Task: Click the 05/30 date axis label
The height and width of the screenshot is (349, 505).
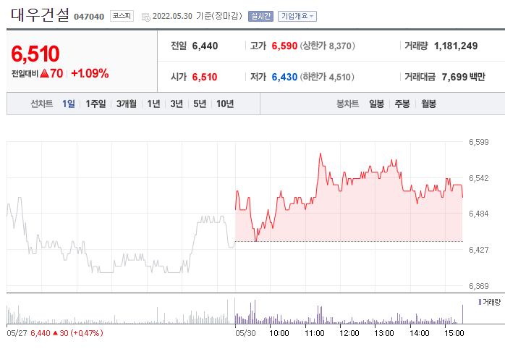Action: pos(245,333)
